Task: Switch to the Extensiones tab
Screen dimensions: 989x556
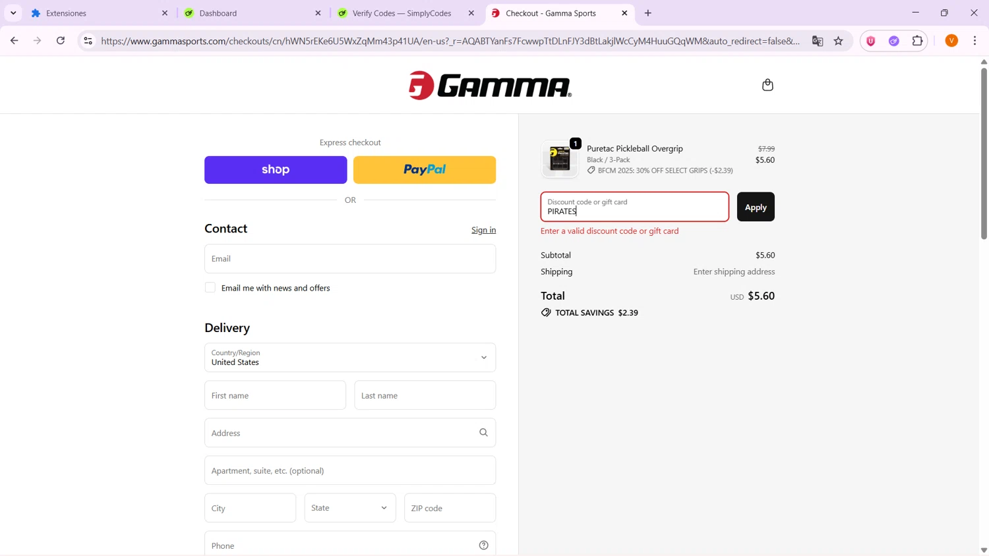Action: click(x=99, y=13)
